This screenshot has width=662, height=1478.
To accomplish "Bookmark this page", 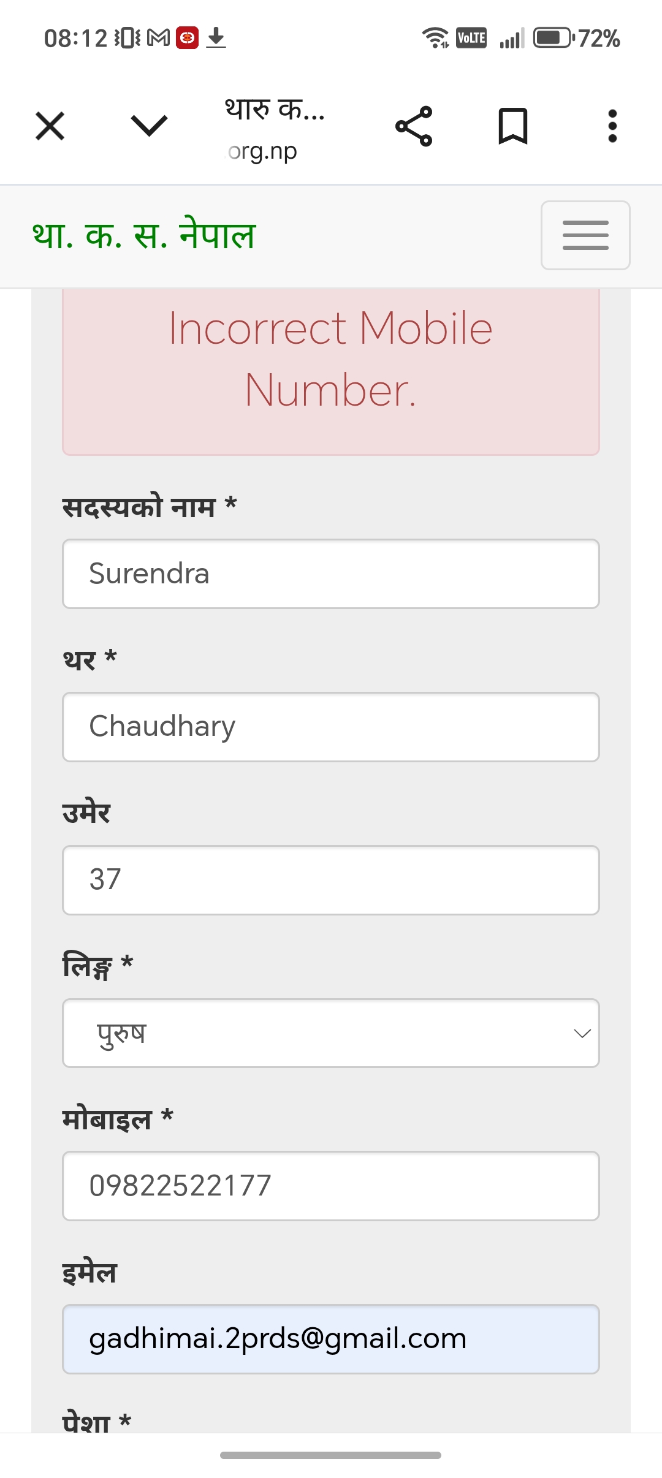I will [513, 126].
